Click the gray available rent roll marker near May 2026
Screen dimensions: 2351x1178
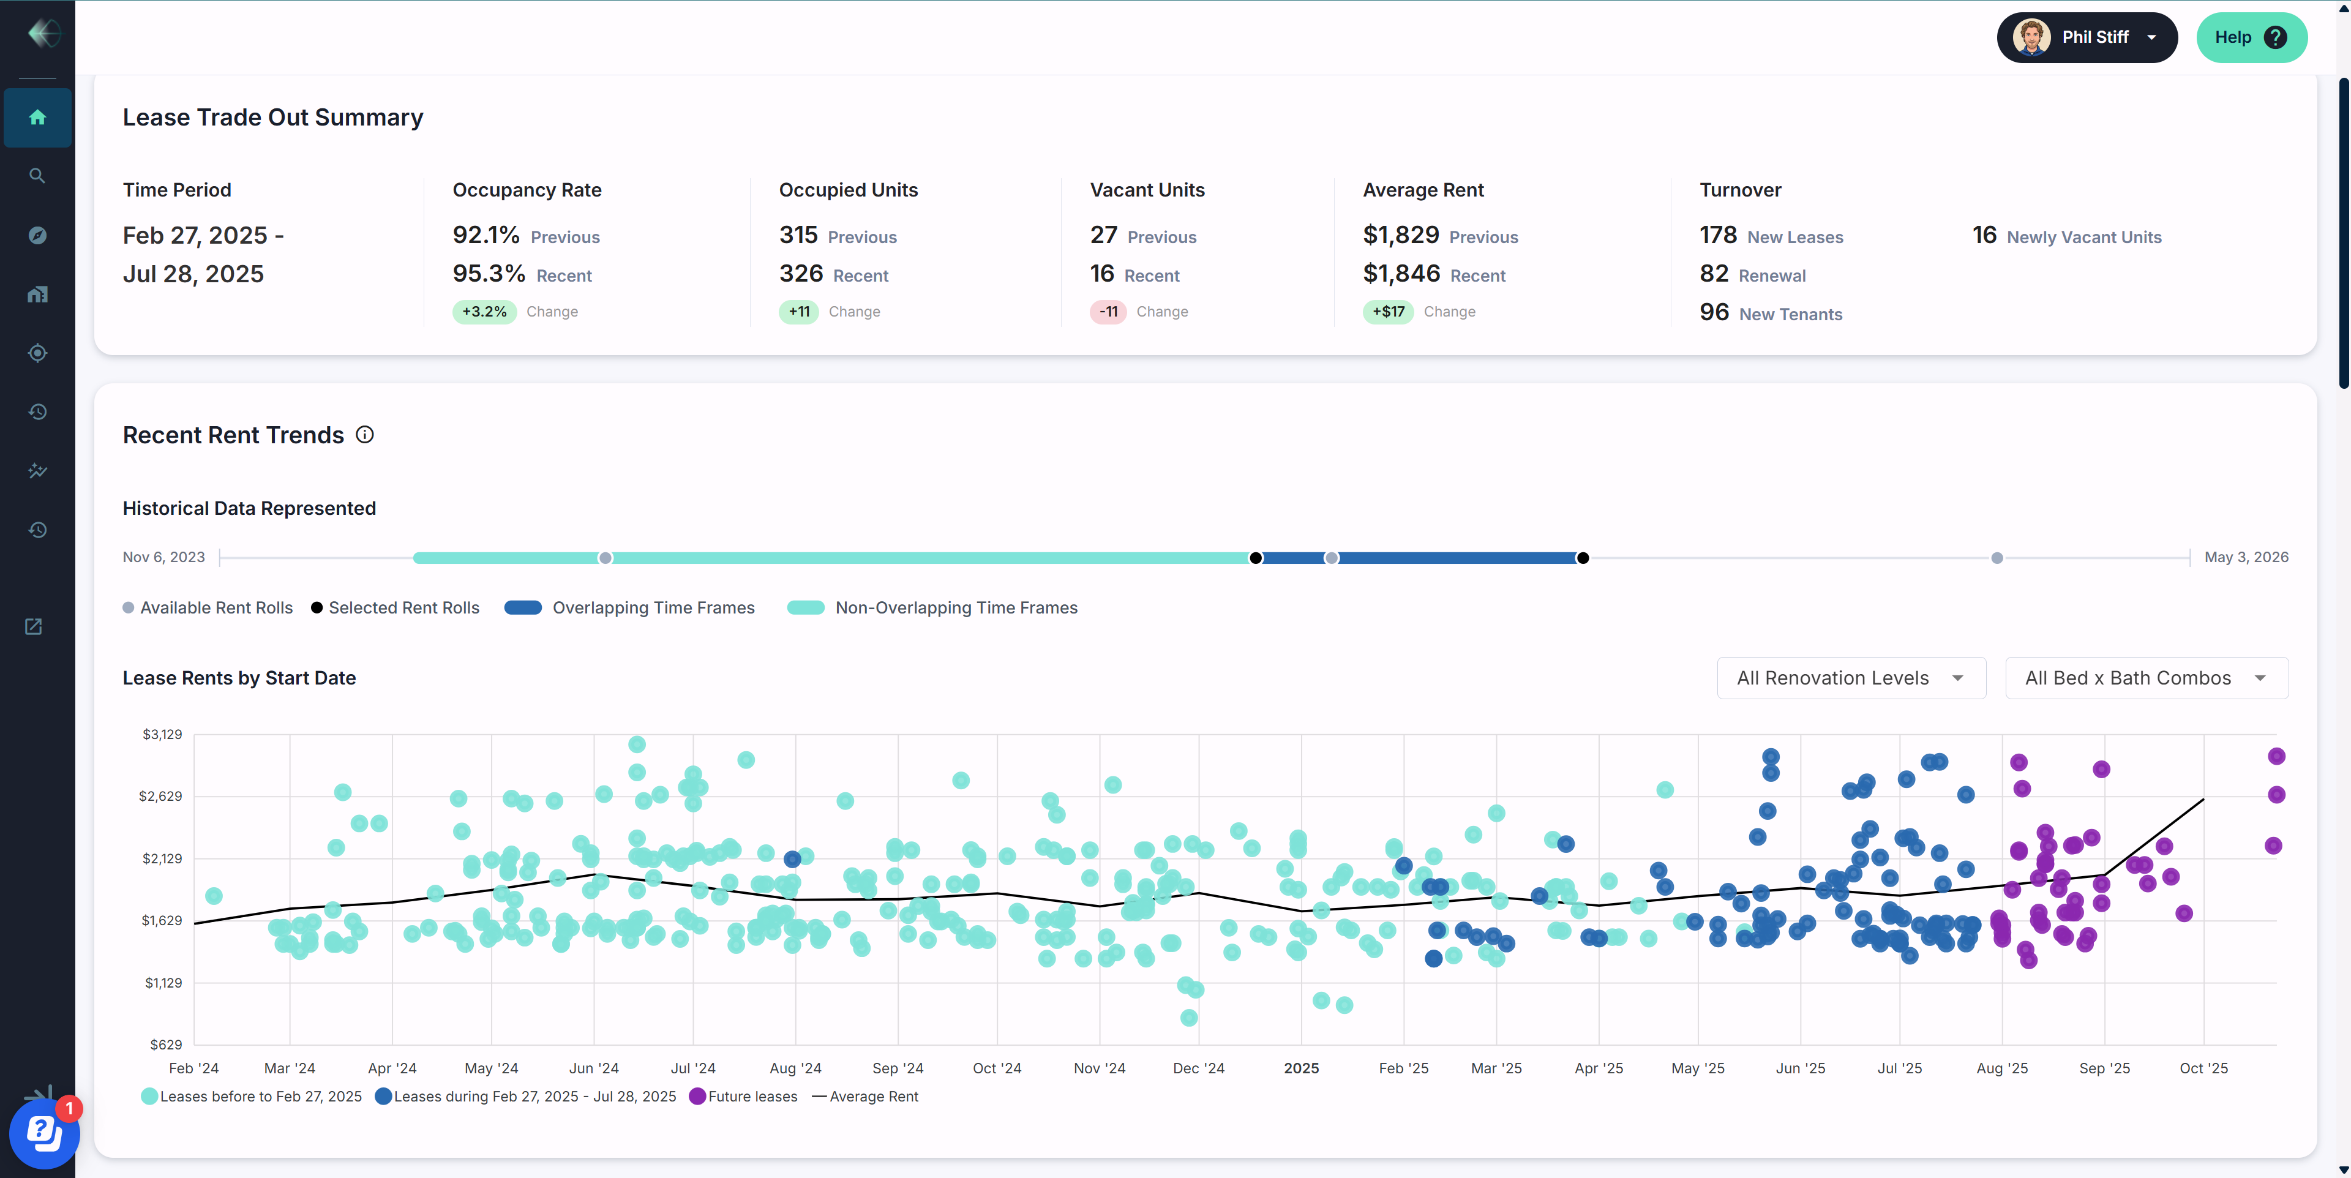tap(1997, 558)
